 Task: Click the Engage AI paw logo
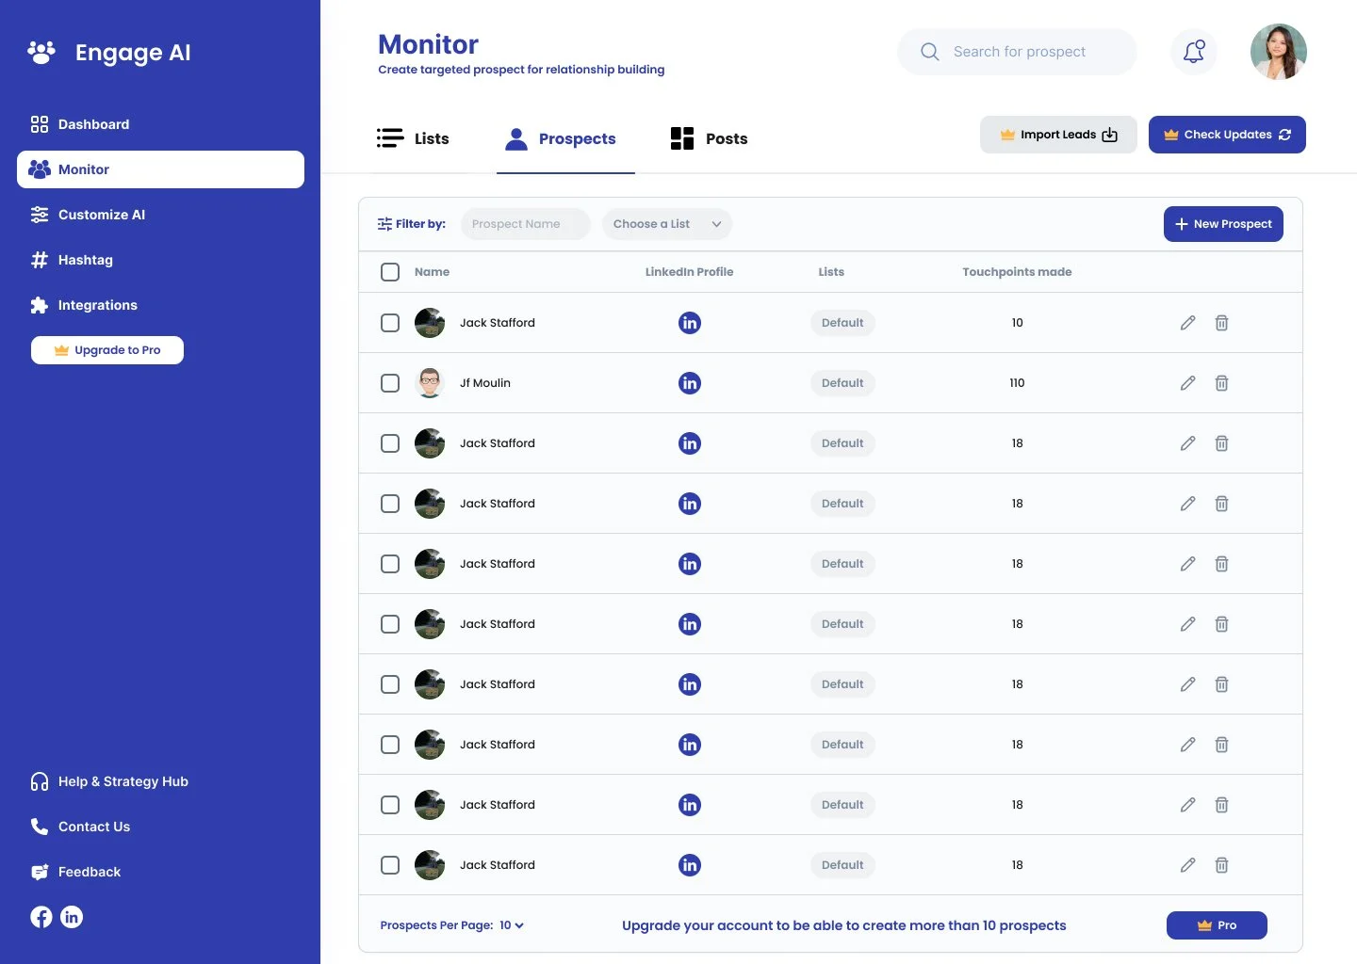tap(41, 52)
